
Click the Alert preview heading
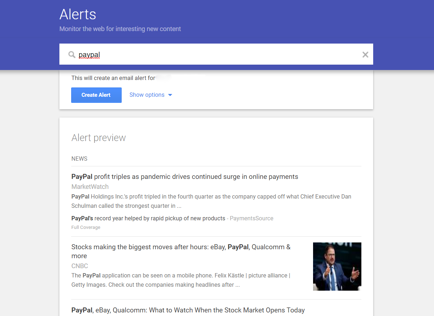coord(99,138)
